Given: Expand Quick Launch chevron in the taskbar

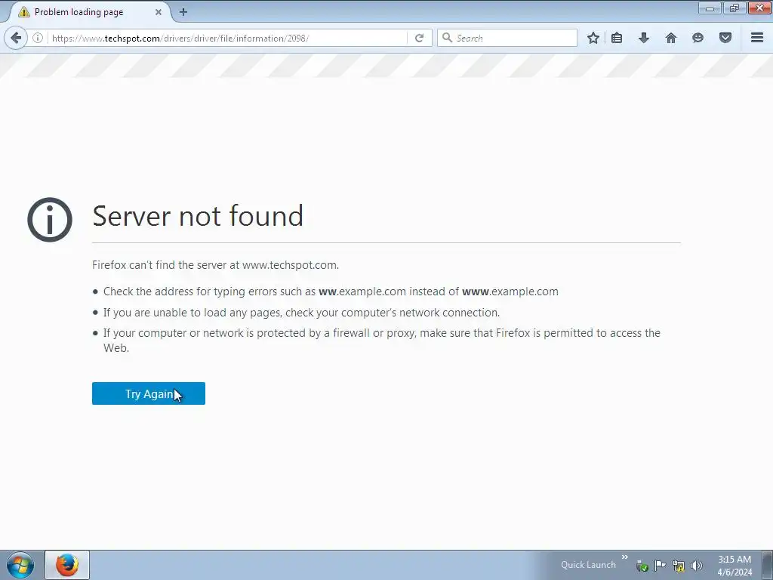Looking at the screenshot, I should [x=624, y=557].
